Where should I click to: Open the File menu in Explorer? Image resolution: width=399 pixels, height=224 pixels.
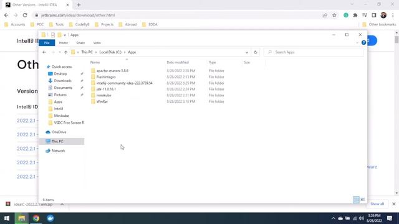click(x=47, y=43)
